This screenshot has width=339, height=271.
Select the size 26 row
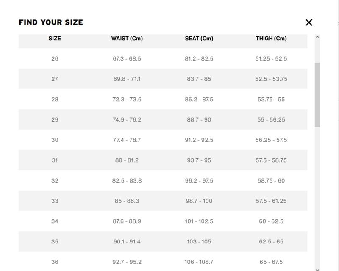coord(163,58)
